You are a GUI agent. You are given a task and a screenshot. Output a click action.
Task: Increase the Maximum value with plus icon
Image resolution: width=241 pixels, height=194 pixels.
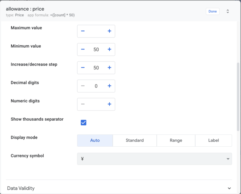109,31
